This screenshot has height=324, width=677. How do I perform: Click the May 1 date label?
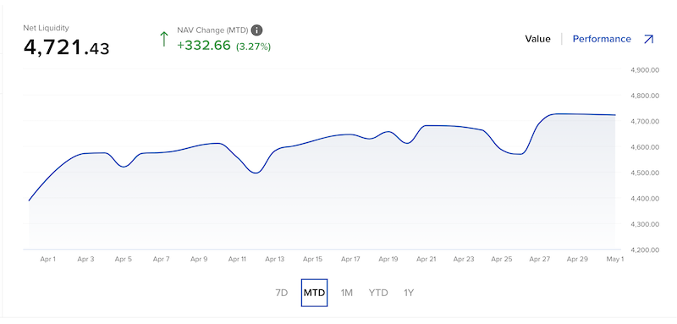[x=615, y=260]
